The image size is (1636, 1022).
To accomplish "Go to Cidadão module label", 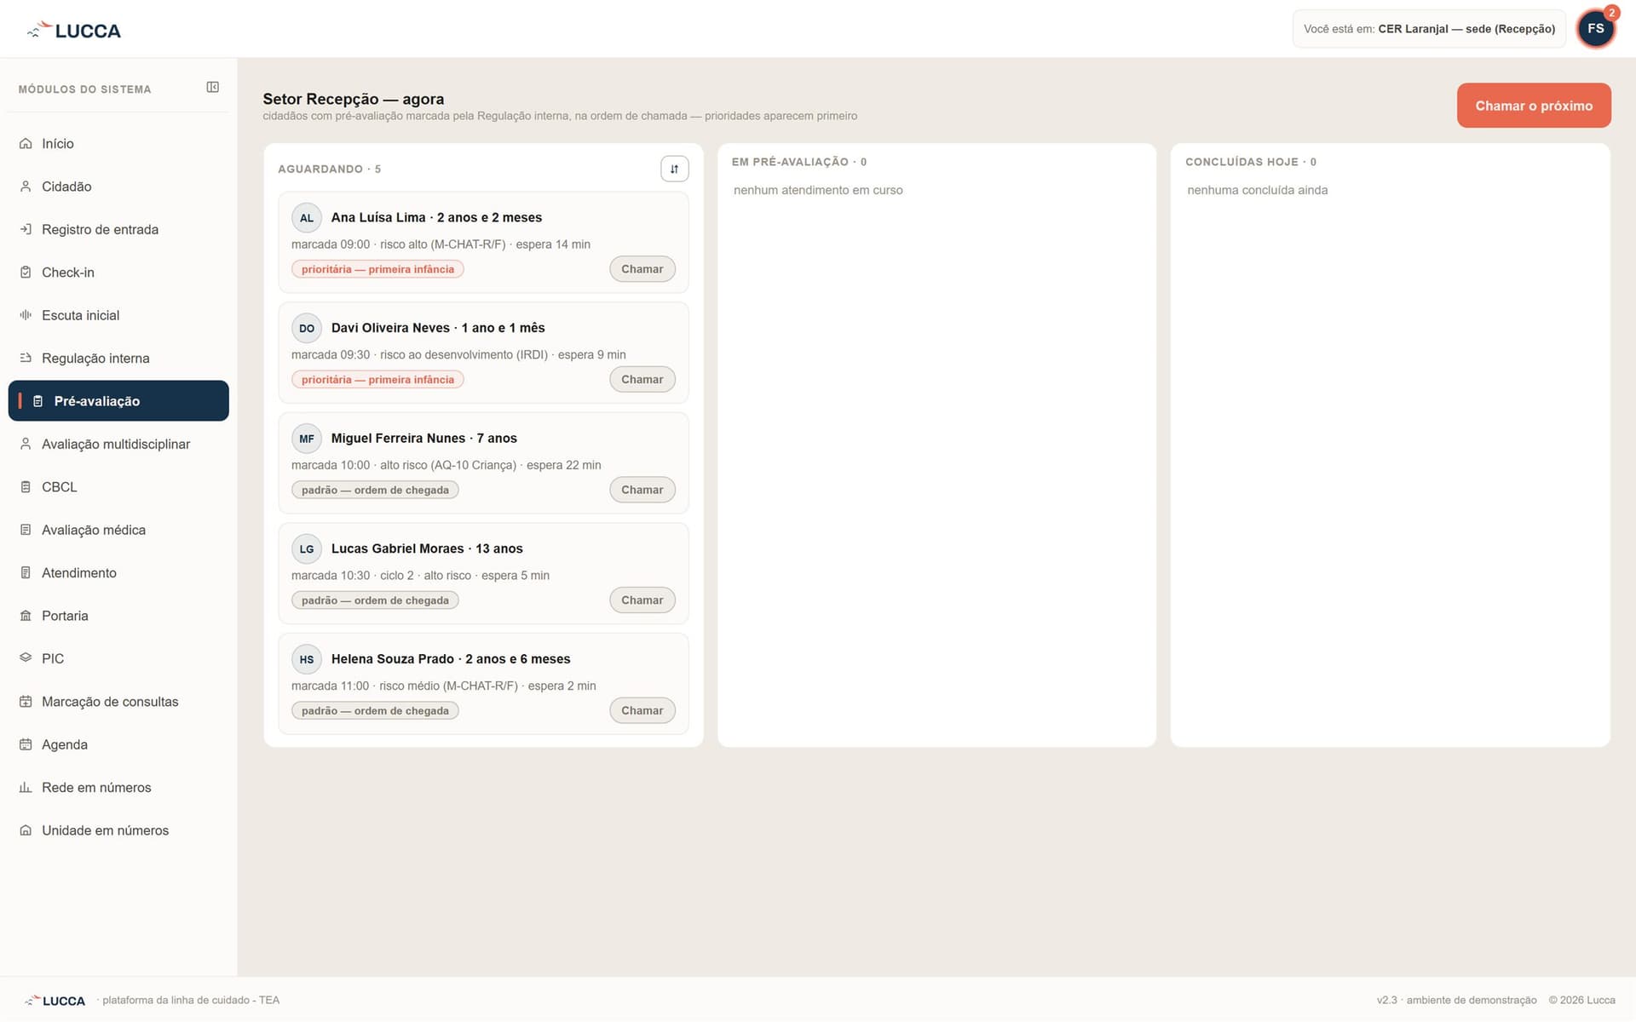I will [x=66, y=187].
